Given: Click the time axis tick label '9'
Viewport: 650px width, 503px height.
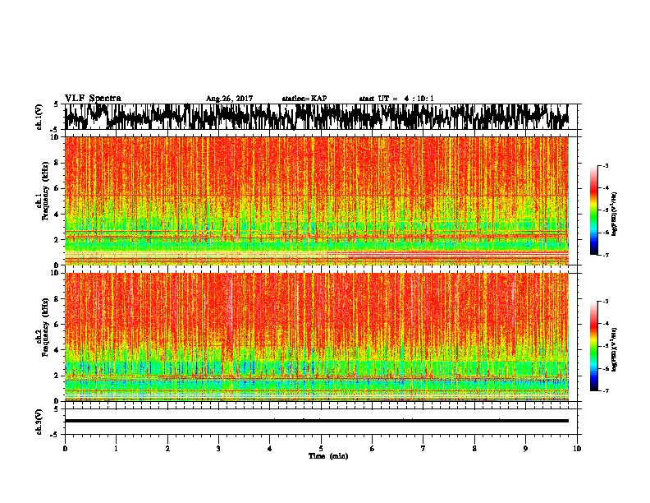Looking at the screenshot, I should pyautogui.click(x=525, y=449).
